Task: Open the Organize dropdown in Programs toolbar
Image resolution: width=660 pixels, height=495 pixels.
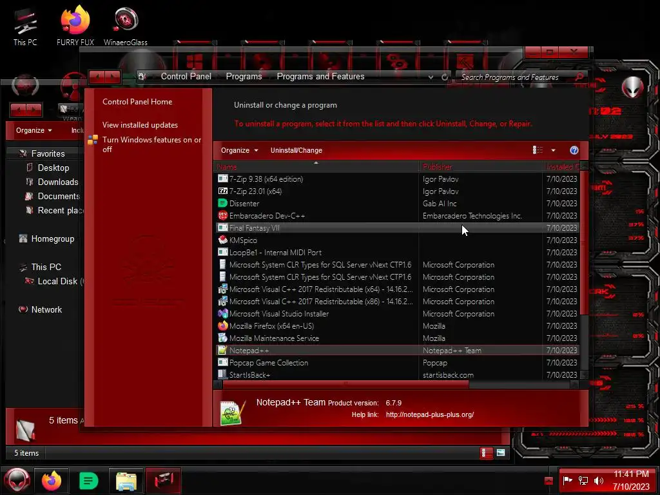Action: 240,150
